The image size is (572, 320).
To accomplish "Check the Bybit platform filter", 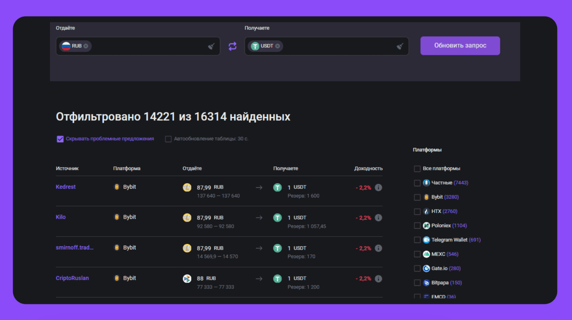I will tap(417, 197).
